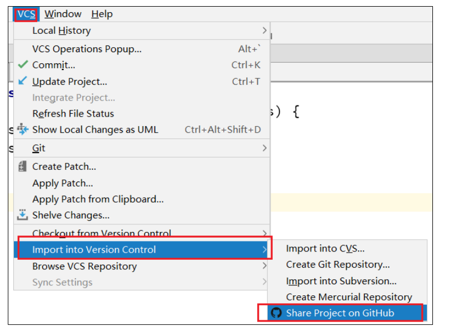The width and height of the screenshot is (459, 327).
Task: Open Local History menu entry
Action: (x=141, y=31)
